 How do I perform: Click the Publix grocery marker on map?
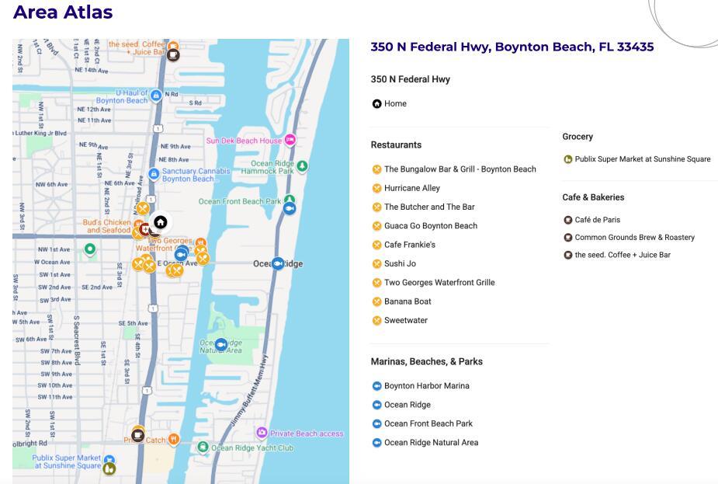pos(109,468)
